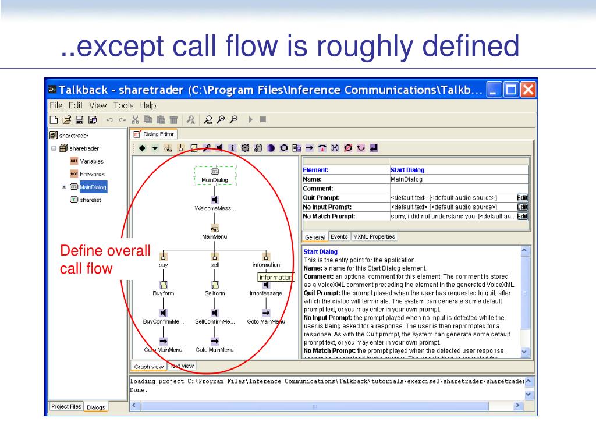596x447 pixels.
Task: Click Edit button for No Match Prompt
Action: click(x=522, y=217)
